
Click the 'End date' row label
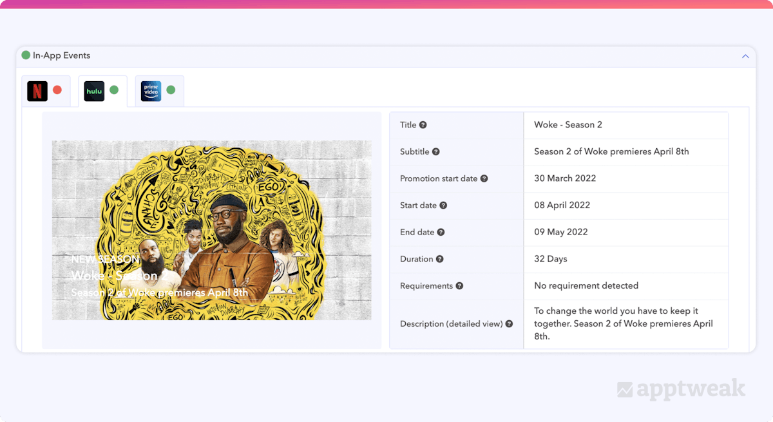(x=417, y=233)
